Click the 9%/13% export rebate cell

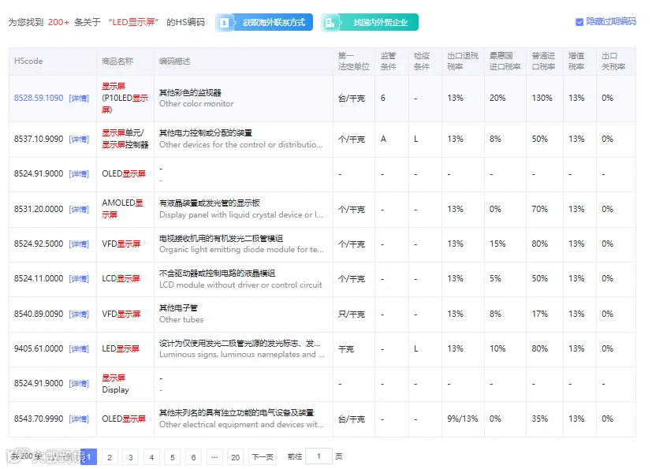[462, 419]
